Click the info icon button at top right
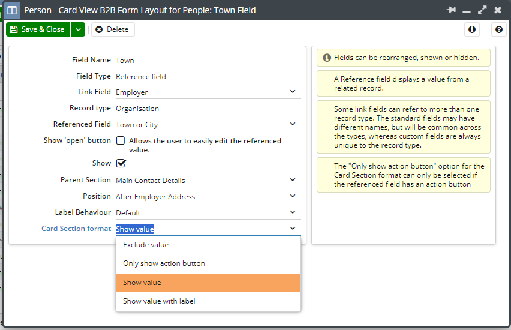The height and width of the screenshot is (330, 511). [472, 29]
